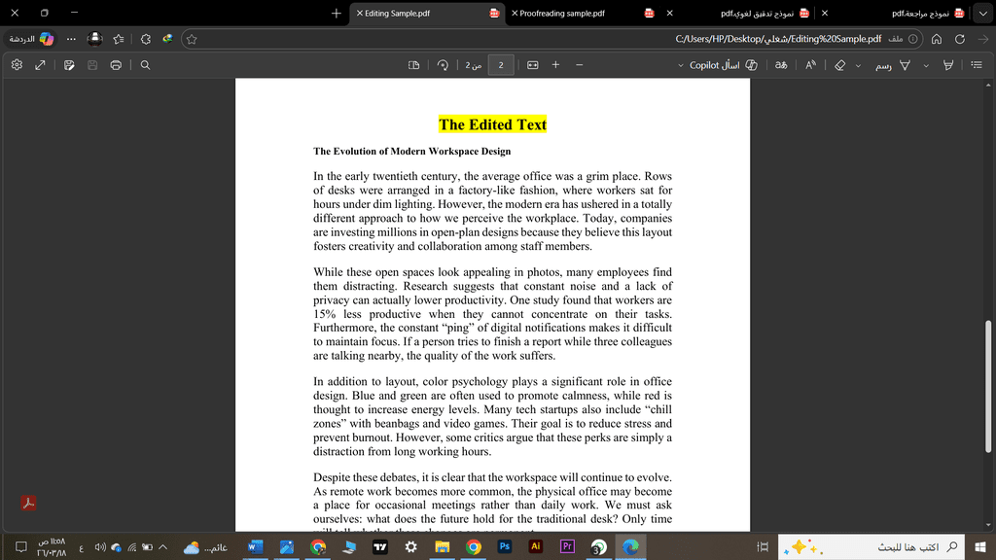Close the نموذج تدقيق لغوي.pdf tab
The height and width of the screenshot is (560, 996).
tap(669, 13)
